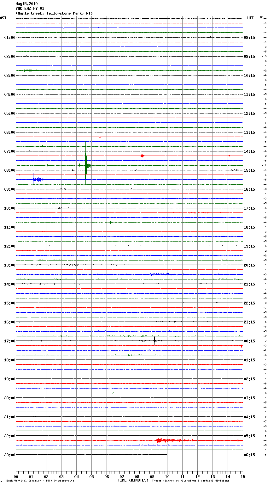Click the Each Vertical Division 1600.00 microvolts note
Image resolution: width=268 pixels, height=485 pixels.
coord(40,481)
